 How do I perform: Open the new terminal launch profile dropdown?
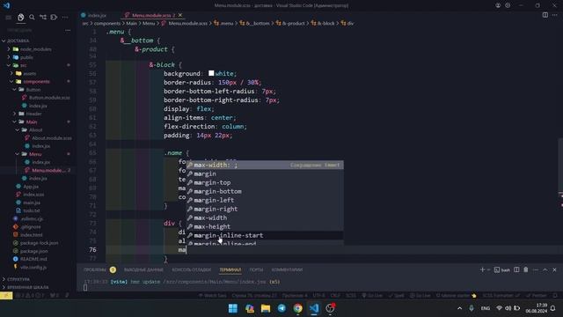tap(488, 270)
